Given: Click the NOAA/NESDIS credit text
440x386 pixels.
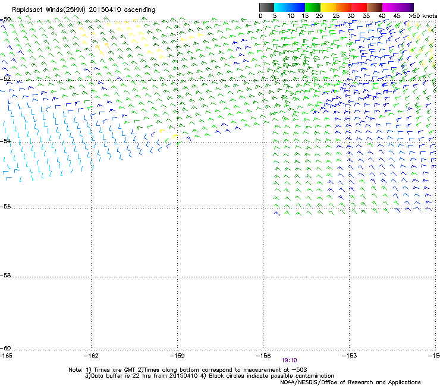Looking at the screenshot, I should [350, 382].
